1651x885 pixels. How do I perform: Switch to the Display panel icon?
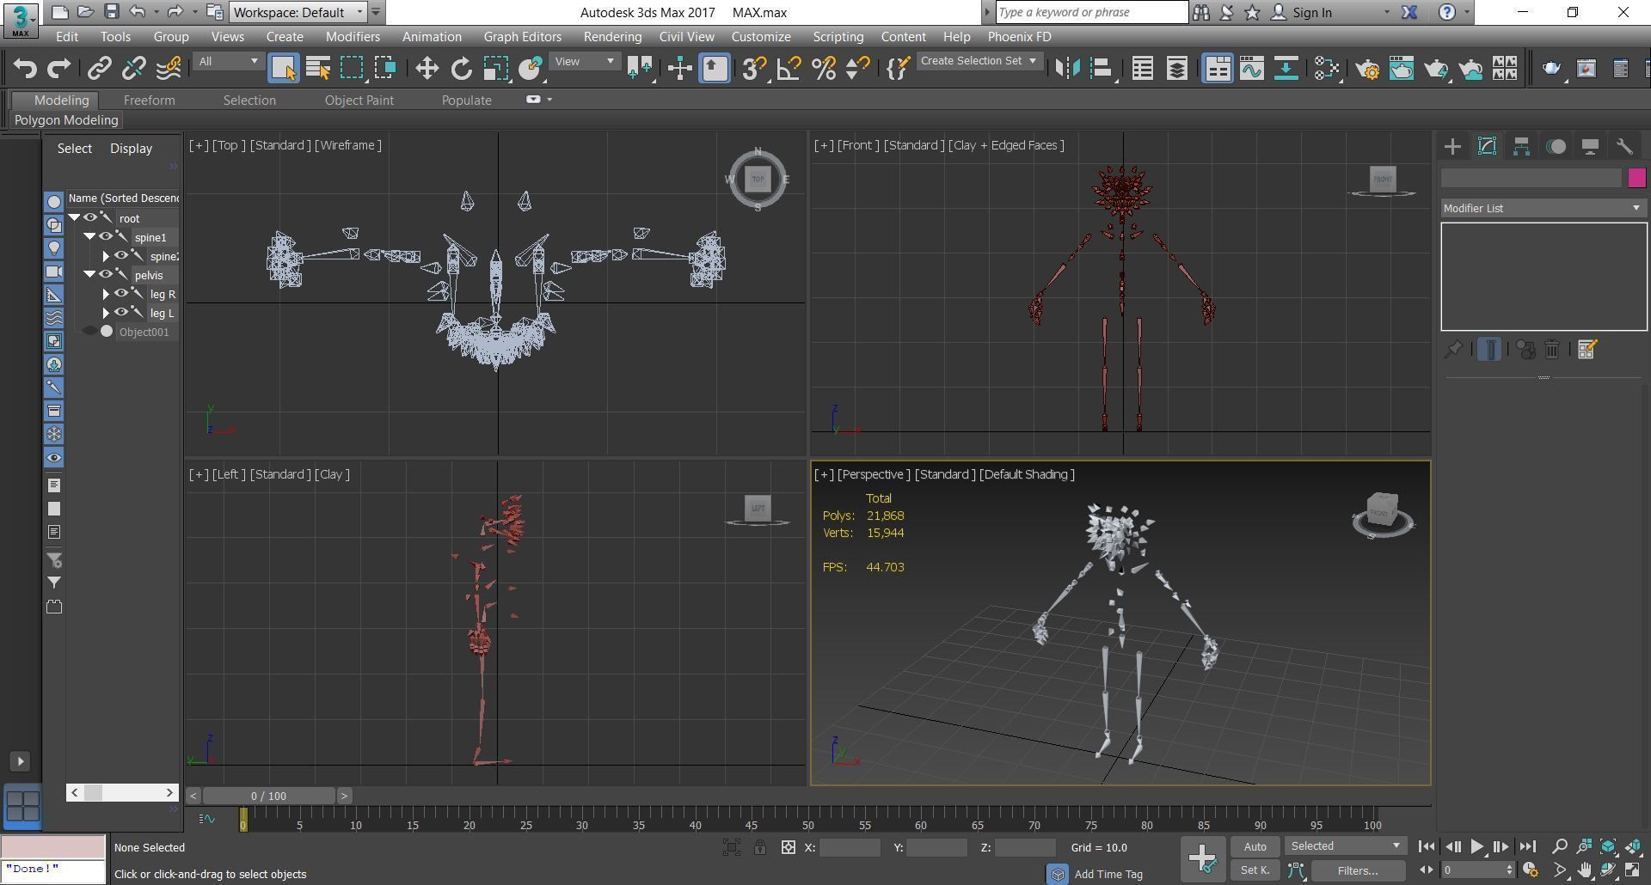[x=1590, y=147]
